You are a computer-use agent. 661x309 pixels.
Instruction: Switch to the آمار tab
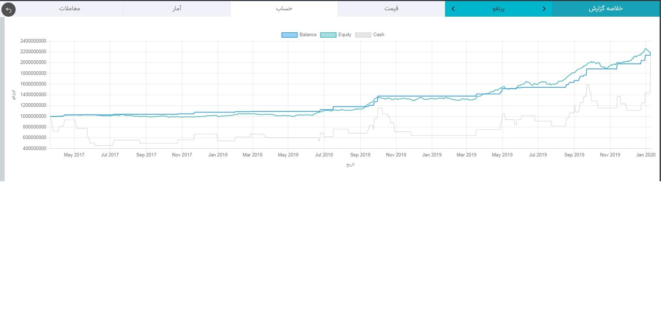(177, 9)
